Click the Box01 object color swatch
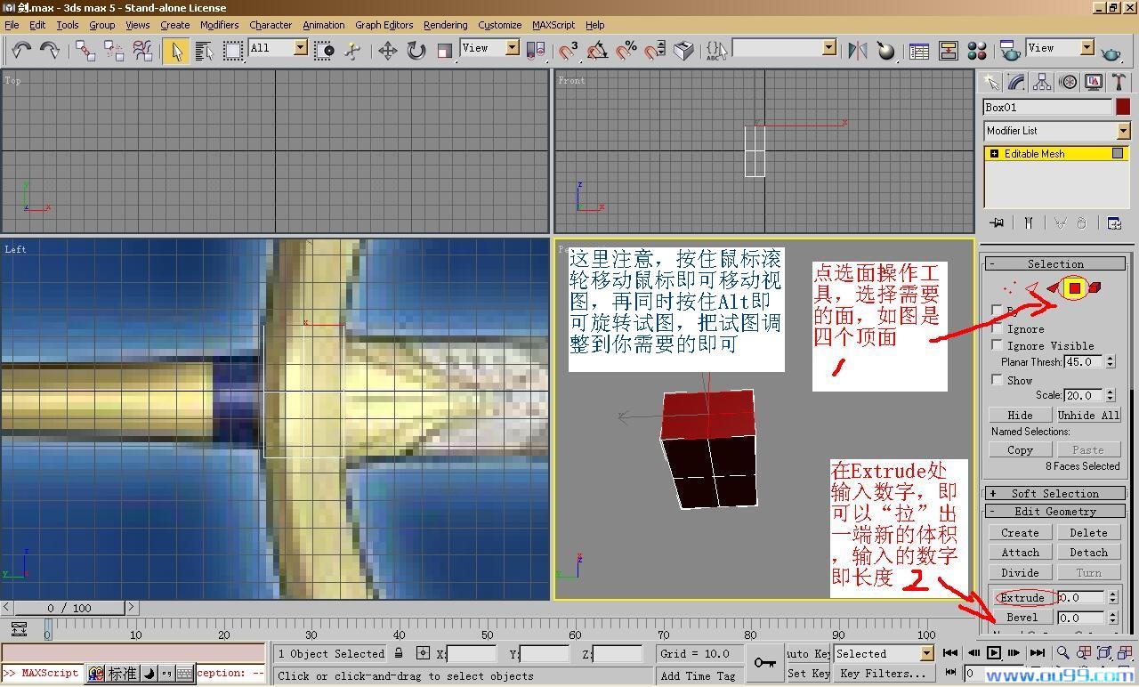 [1123, 107]
